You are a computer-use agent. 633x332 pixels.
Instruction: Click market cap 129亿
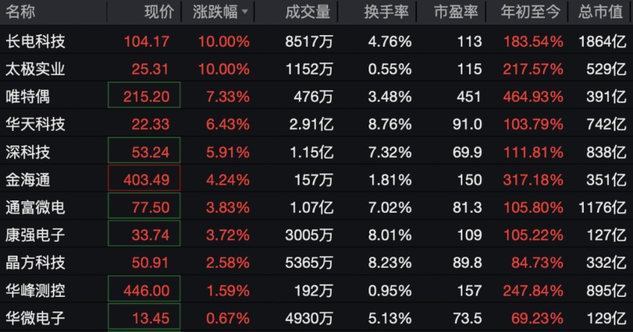coord(607,318)
